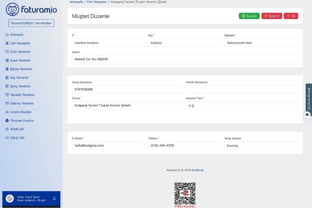The width and height of the screenshot is (312, 208).
Task: Click the Chrome Uzantısı icon
Action: (7, 121)
